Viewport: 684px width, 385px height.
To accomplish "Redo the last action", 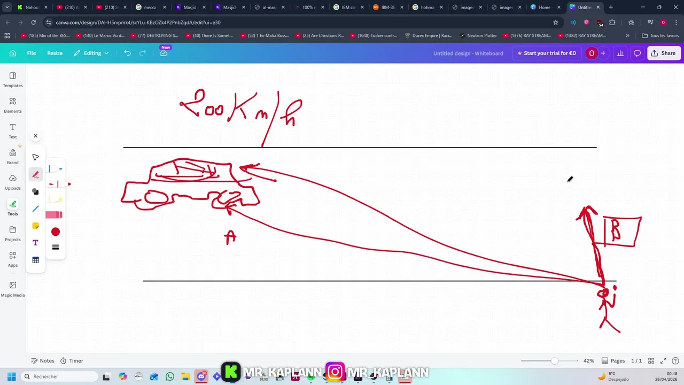I will tap(142, 53).
